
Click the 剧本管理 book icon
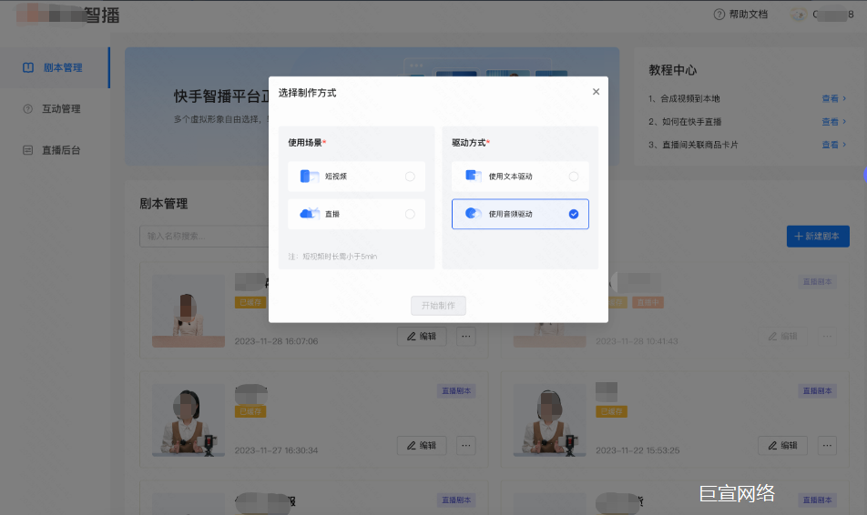(x=28, y=67)
